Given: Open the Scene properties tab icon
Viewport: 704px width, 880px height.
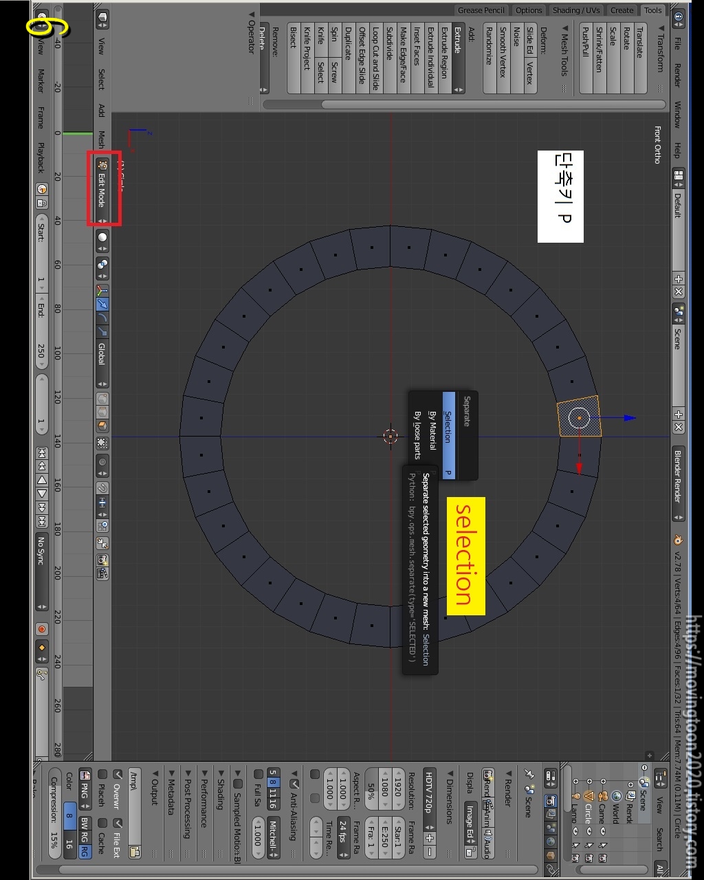Looking at the screenshot, I should 550,828.
